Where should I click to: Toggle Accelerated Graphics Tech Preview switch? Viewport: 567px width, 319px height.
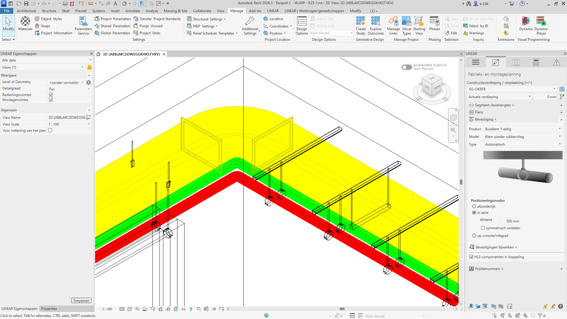[x=406, y=67]
